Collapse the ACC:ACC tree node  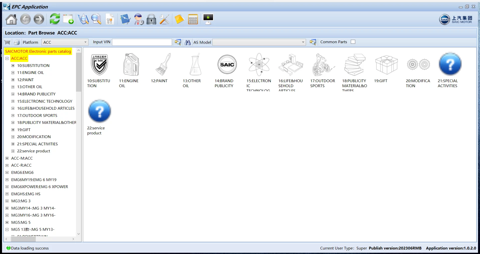pyautogui.click(x=7, y=58)
